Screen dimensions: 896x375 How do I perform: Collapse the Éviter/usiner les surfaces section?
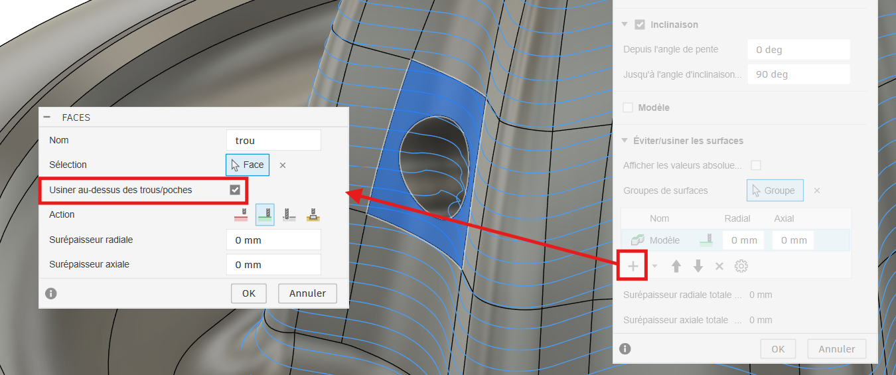click(625, 141)
